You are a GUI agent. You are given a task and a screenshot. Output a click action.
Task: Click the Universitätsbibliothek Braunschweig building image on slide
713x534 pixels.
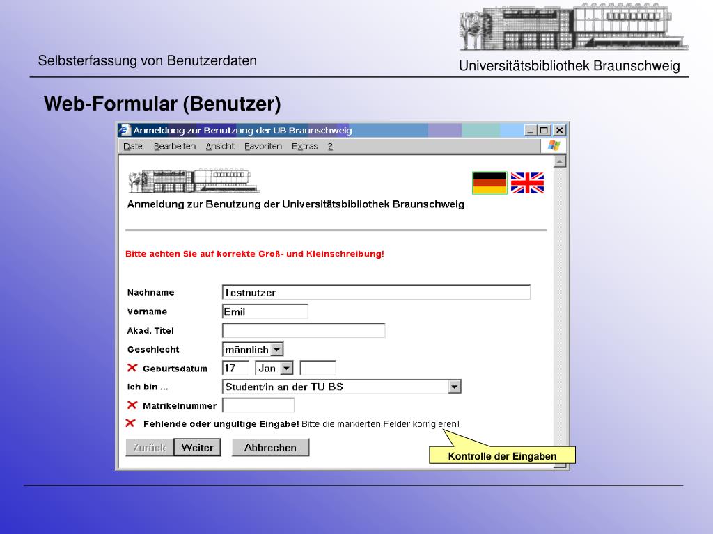click(574, 27)
